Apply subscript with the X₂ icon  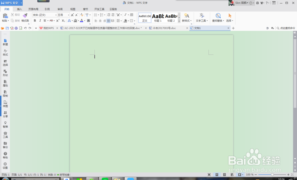pyautogui.click(x=63, y=21)
